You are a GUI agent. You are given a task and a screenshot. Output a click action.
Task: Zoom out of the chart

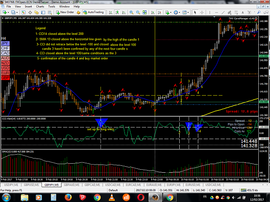click(138, 12)
